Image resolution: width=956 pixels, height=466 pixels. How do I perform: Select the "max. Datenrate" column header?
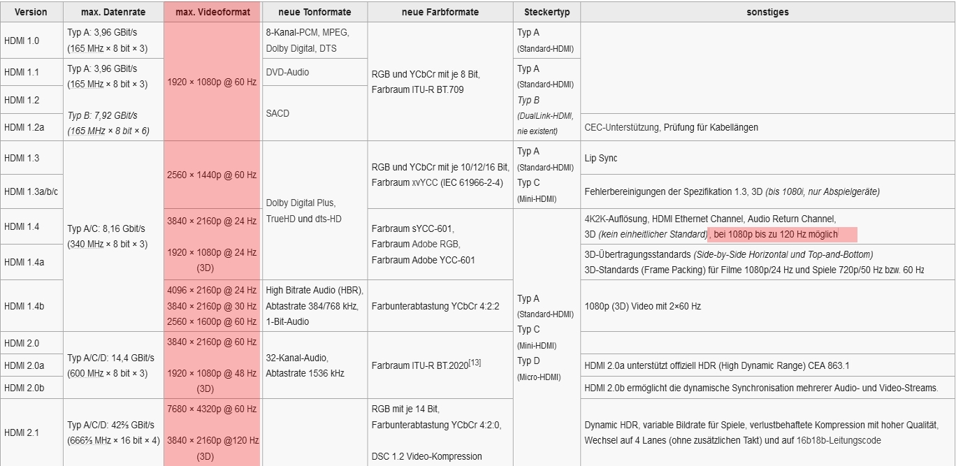click(x=113, y=12)
